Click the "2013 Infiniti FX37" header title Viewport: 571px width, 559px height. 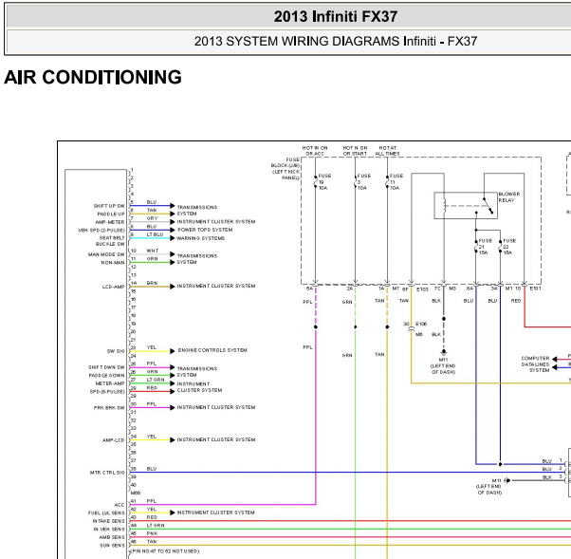[x=336, y=16]
